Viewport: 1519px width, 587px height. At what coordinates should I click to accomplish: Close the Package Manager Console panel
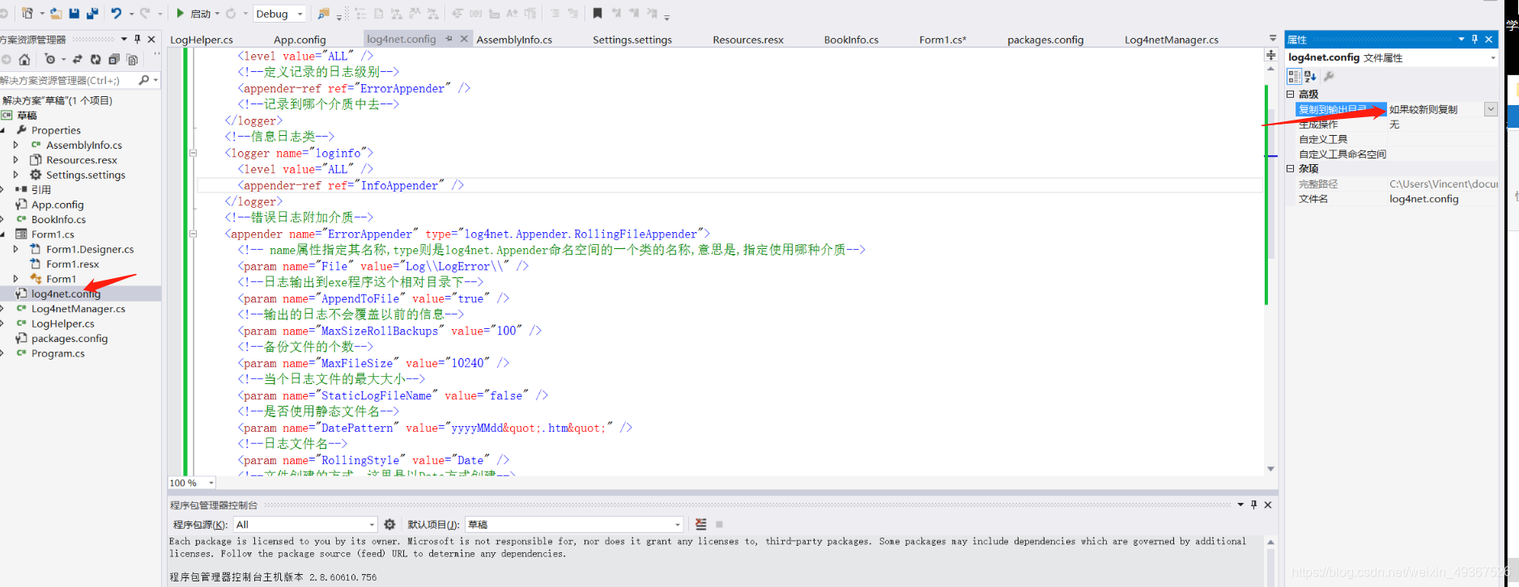coord(1268,505)
